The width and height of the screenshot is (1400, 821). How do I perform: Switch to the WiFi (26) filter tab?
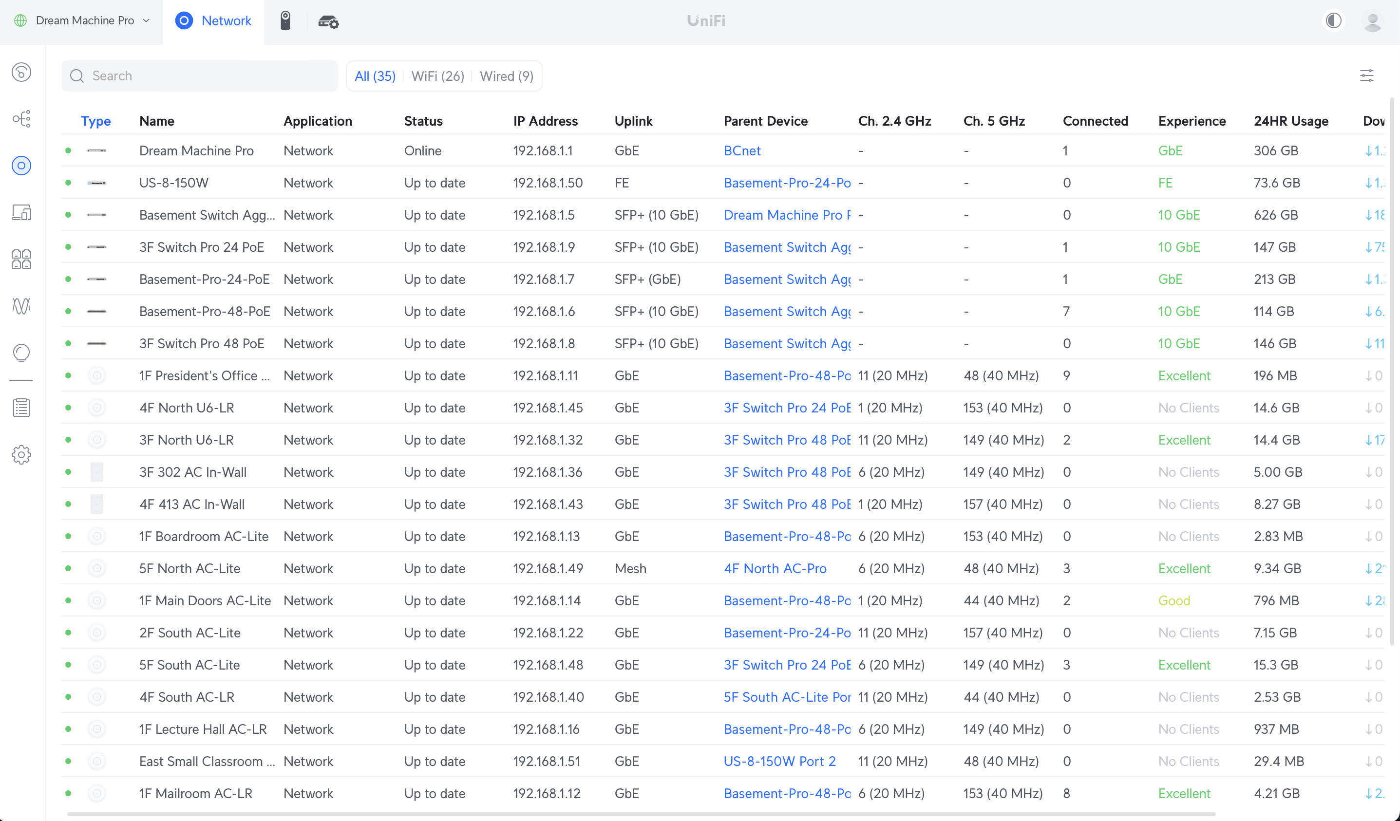point(437,76)
